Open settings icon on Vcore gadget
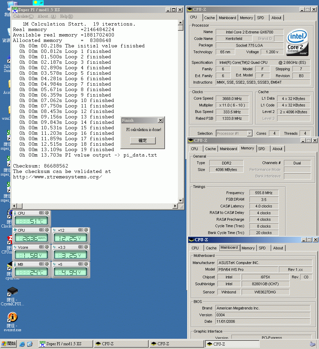The image size is (319, 349). (42, 247)
